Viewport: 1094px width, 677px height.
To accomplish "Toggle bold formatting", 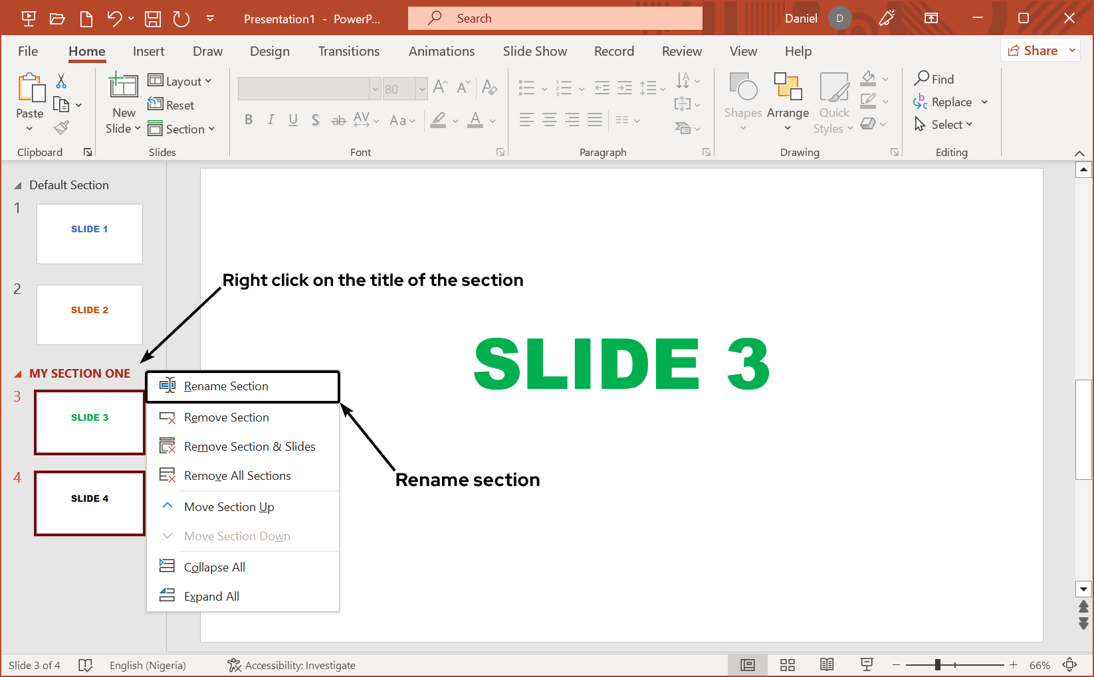I will [249, 119].
